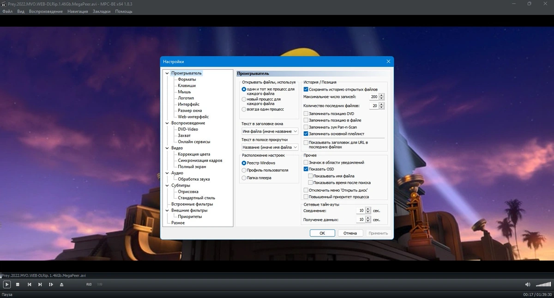The height and width of the screenshot is (298, 554).
Task: Stop playback with the square Stop icon
Action: coord(18,284)
